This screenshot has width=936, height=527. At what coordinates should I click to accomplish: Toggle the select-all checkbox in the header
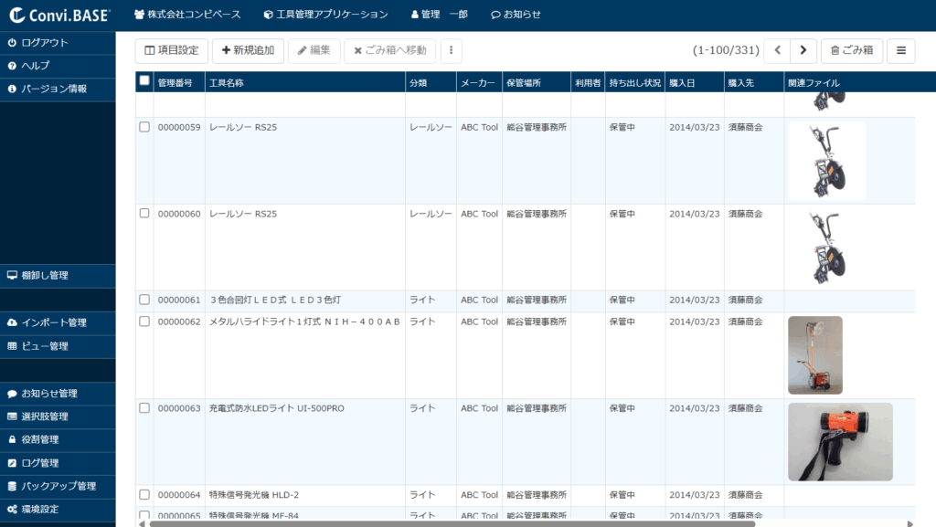pos(144,81)
